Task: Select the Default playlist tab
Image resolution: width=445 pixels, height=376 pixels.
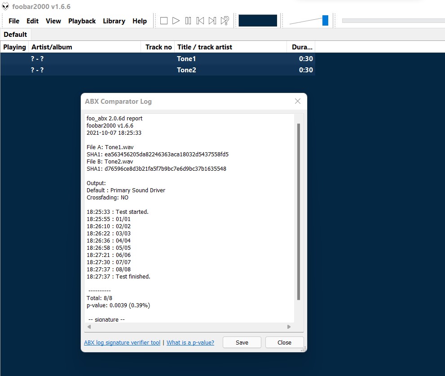Action: (x=15, y=34)
